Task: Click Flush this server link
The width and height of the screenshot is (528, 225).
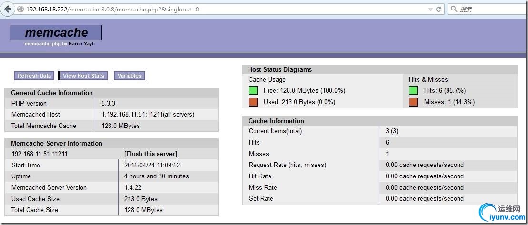Action: (150, 154)
